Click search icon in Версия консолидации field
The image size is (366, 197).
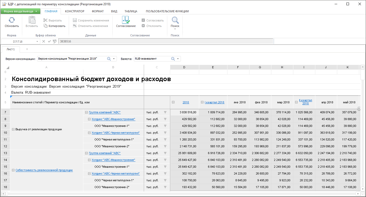pos(109,59)
